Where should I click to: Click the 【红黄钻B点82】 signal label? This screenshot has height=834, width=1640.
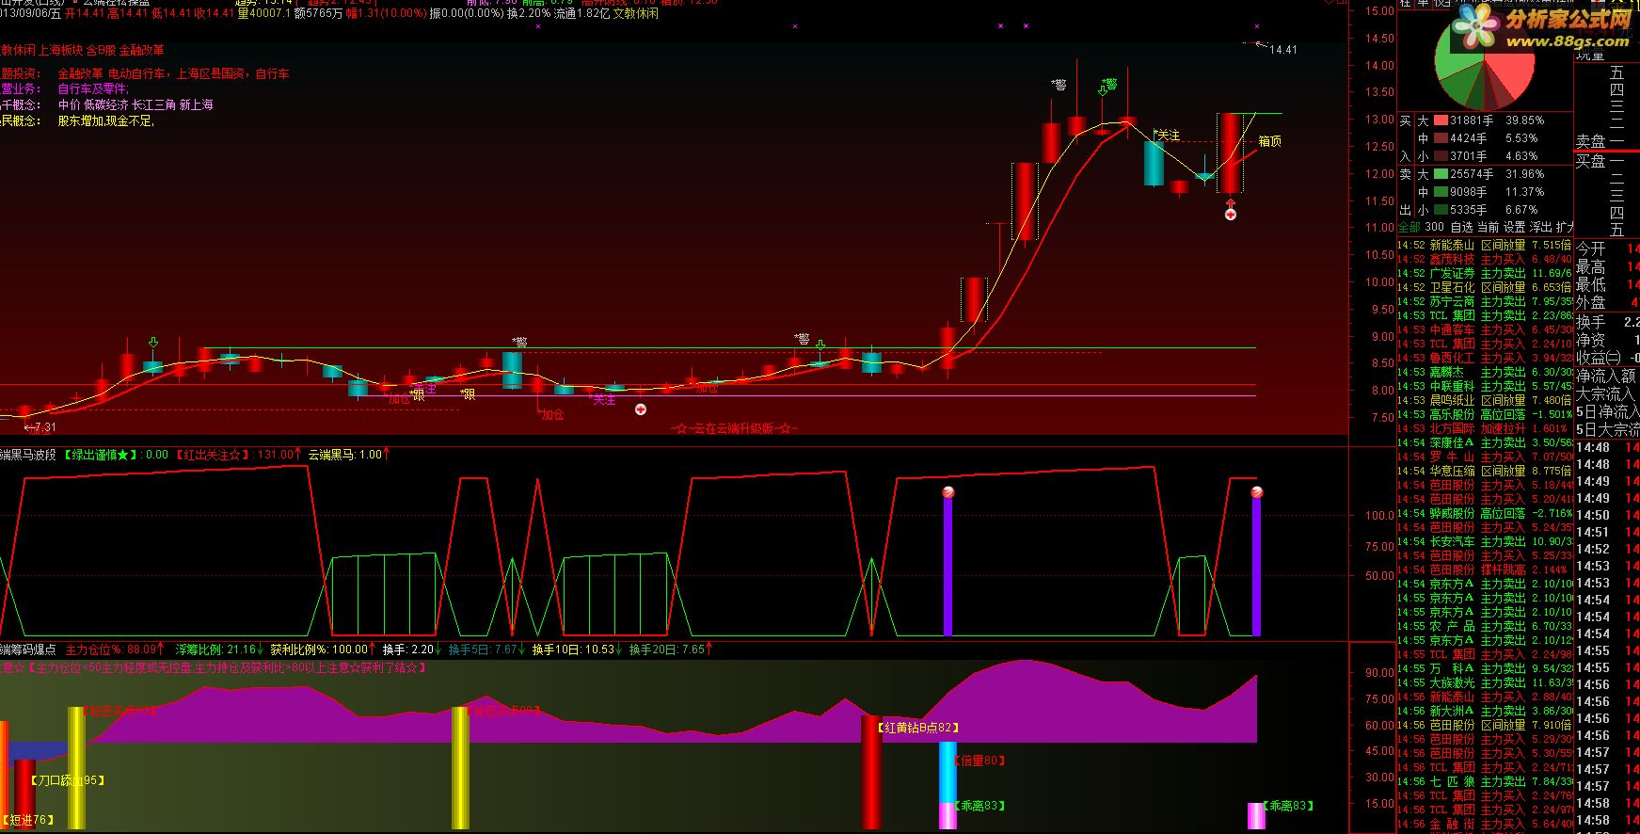coord(918,728)
